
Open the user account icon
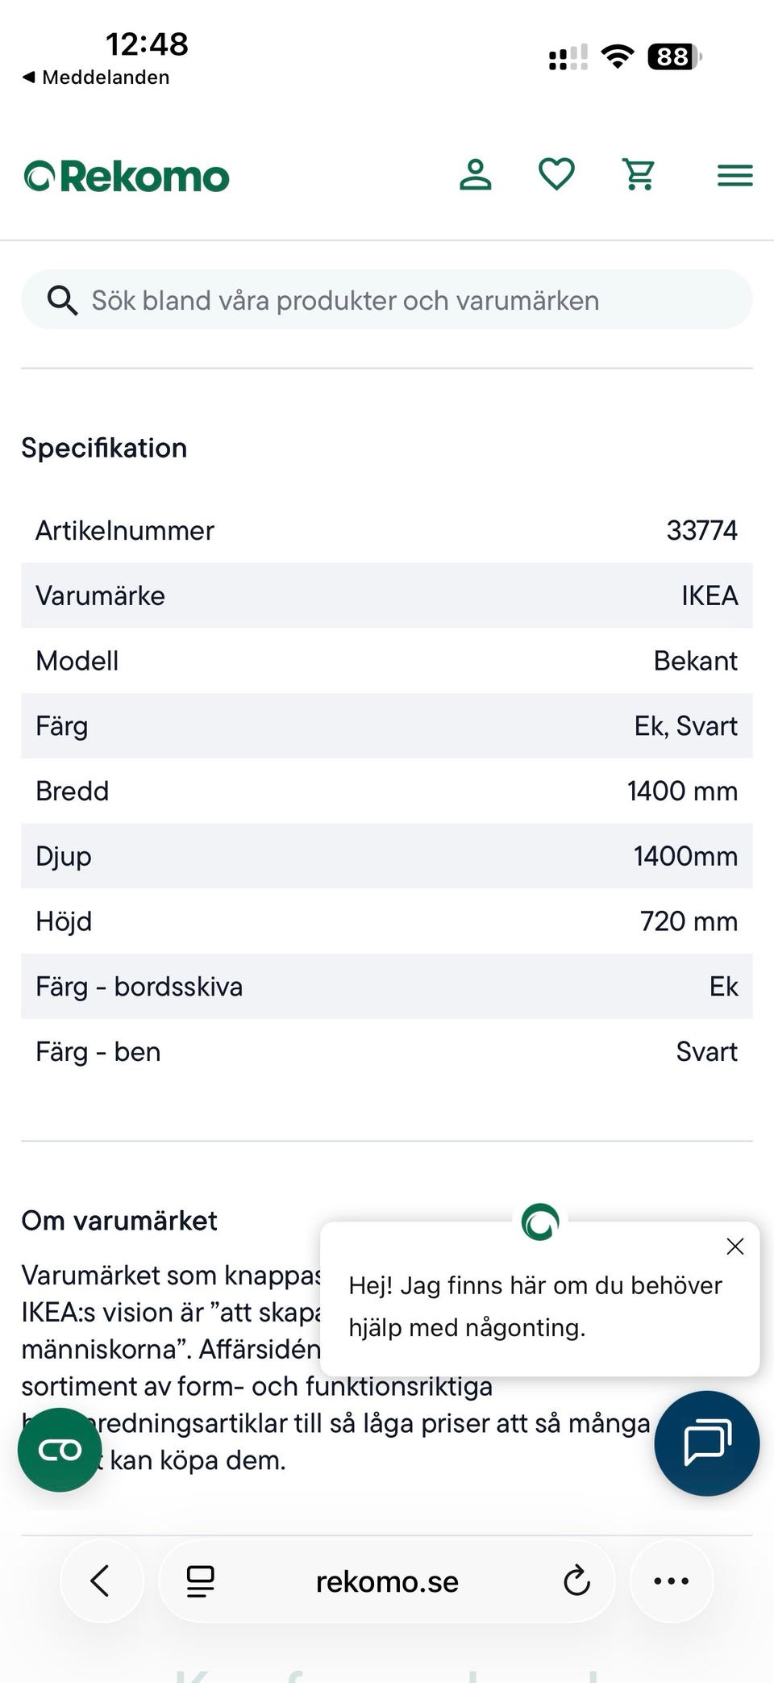click(x=476, y=174)
